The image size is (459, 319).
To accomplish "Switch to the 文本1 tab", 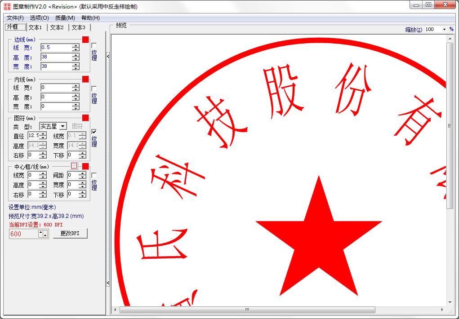I will point(35,27).
